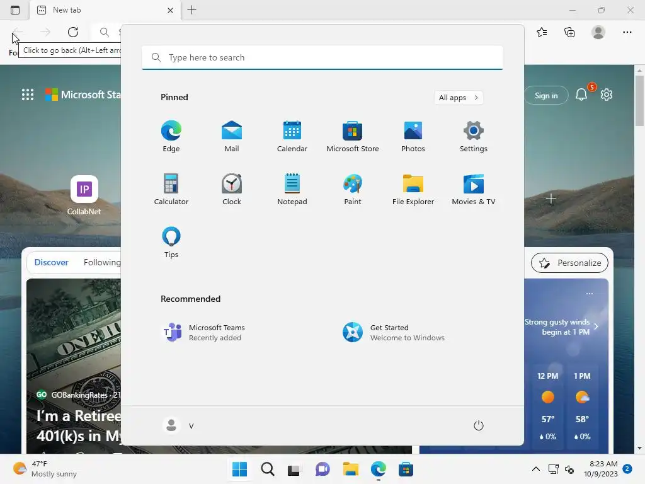The width and height of the screenshot is (645, 484).
Task: Open Edge Favorites
Action: [x=542, y=32]
